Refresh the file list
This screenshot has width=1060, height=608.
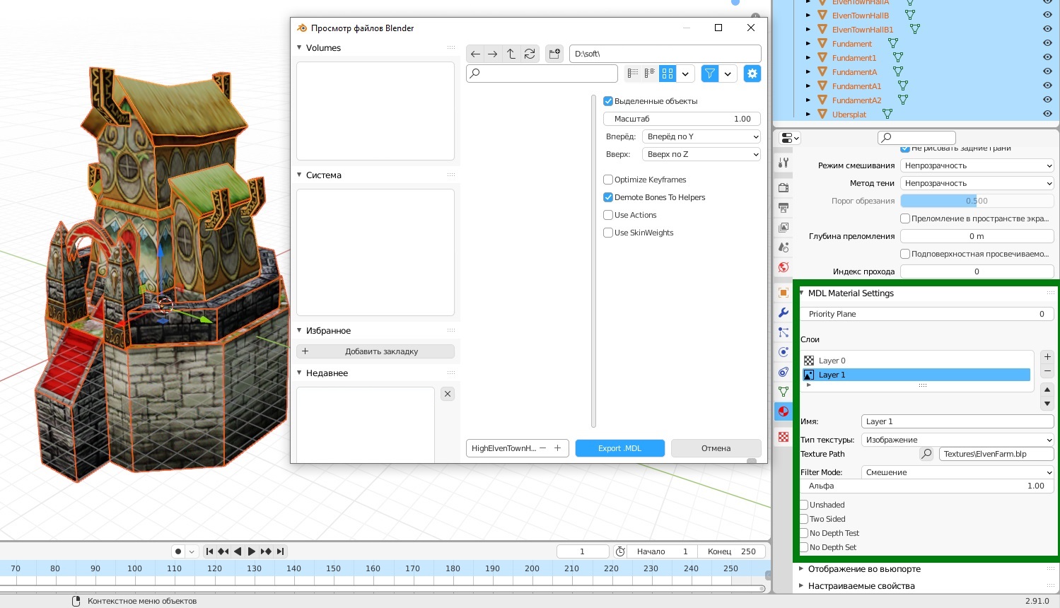(530, 54)
